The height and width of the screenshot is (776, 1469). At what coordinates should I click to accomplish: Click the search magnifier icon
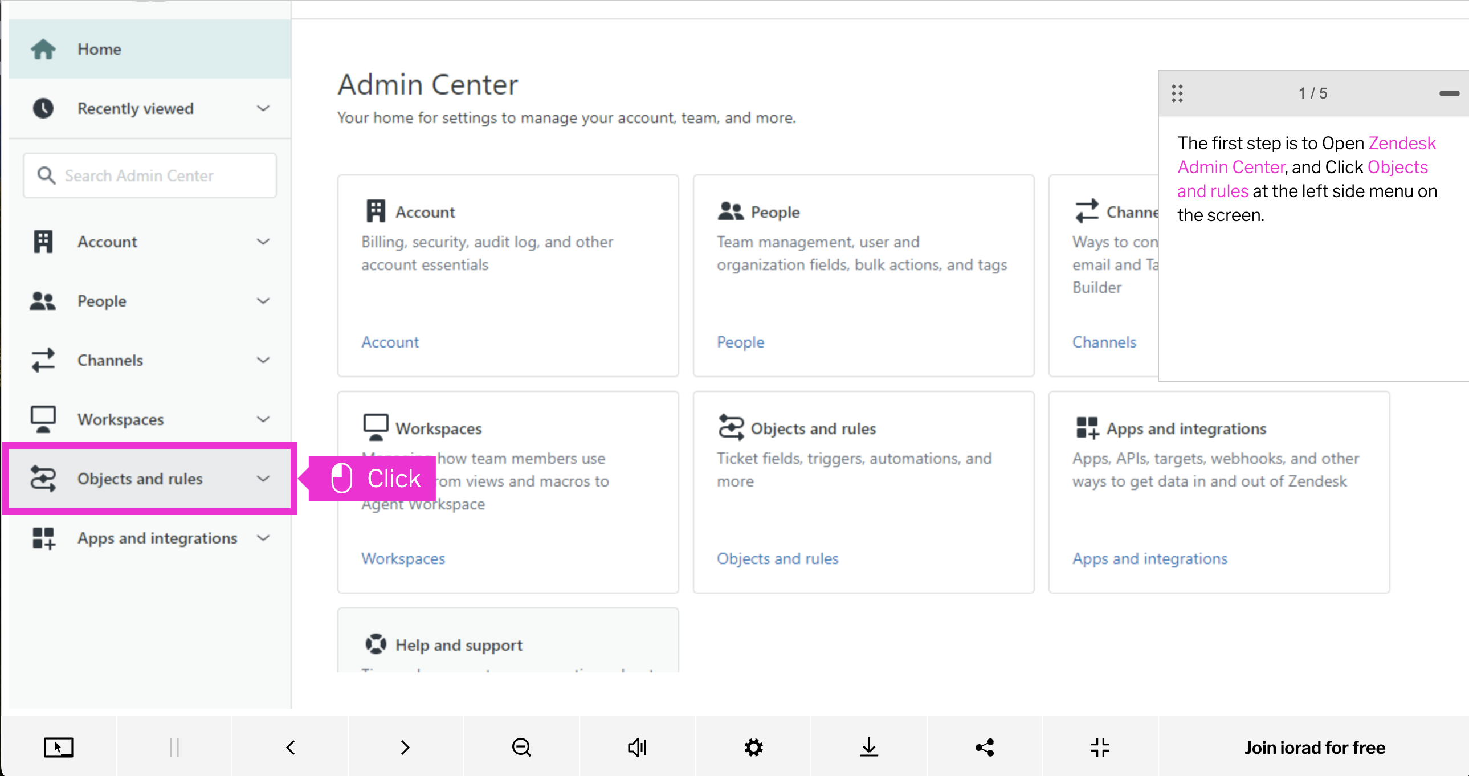46,175
